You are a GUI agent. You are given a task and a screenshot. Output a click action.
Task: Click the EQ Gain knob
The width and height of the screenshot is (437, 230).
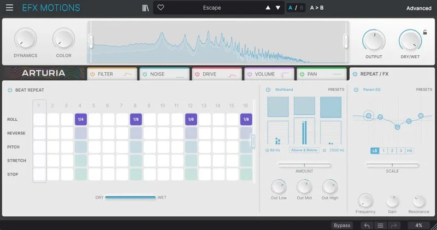point(392,201)
